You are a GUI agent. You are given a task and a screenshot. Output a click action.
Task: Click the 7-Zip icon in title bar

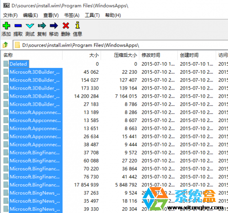click(6, 6)
